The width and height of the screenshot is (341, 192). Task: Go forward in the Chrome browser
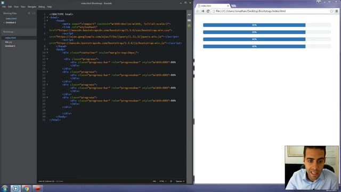(x=202, y=11)
